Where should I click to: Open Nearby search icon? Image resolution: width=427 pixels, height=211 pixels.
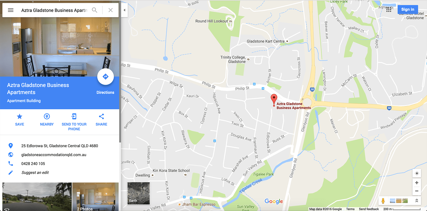[47, 116]
